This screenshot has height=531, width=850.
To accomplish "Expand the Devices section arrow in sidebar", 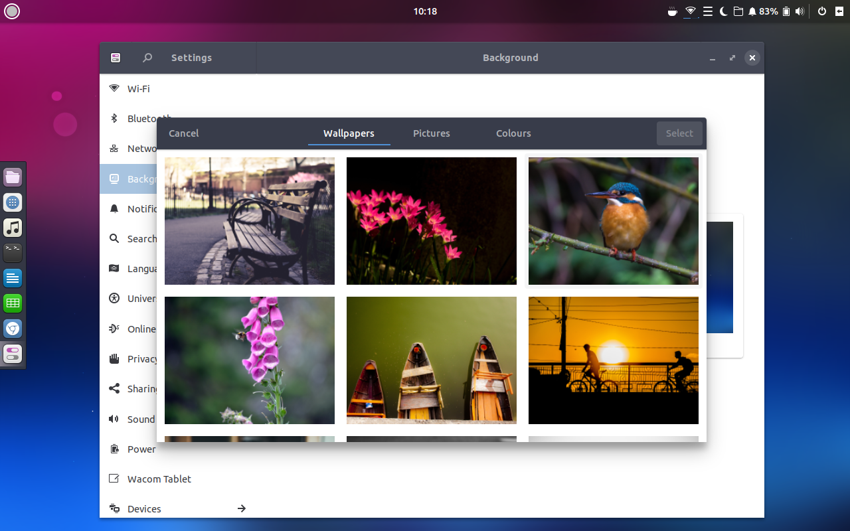I will click(x=242, y=508).
